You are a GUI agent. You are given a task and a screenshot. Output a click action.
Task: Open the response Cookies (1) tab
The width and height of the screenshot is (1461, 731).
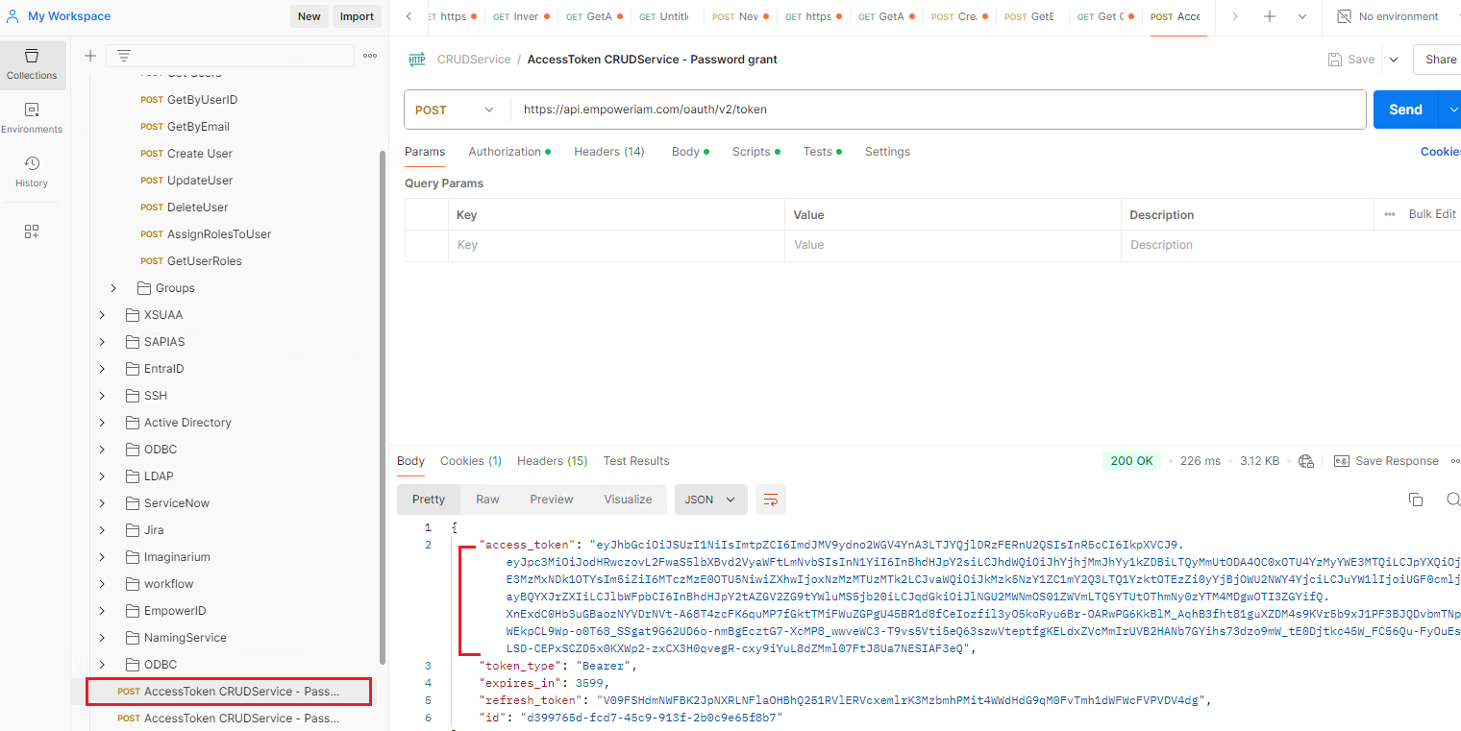[471, 461]
